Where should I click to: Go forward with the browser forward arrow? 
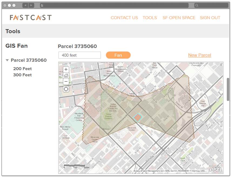coord(31,5)
